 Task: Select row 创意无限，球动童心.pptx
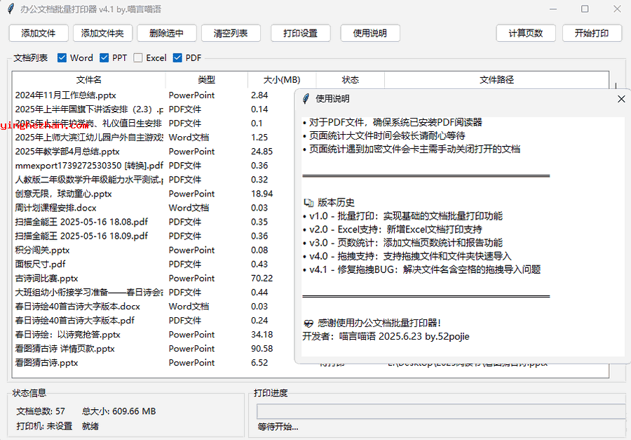[154, 194]
